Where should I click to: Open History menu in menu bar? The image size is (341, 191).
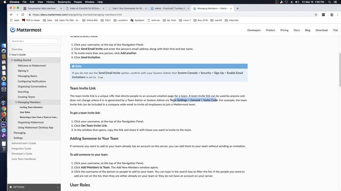[x=50, y=2]
